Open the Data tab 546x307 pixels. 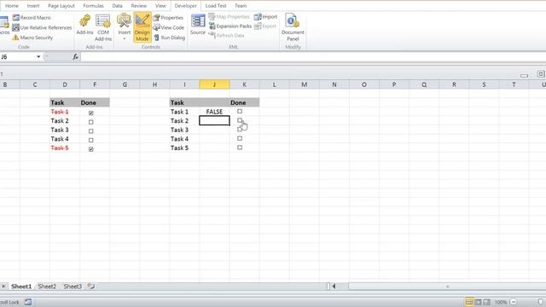pos(117,6)
